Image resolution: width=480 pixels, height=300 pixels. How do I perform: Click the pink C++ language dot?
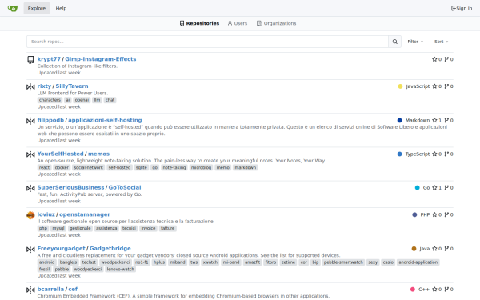pyautogui.click(x=413, y=290)
